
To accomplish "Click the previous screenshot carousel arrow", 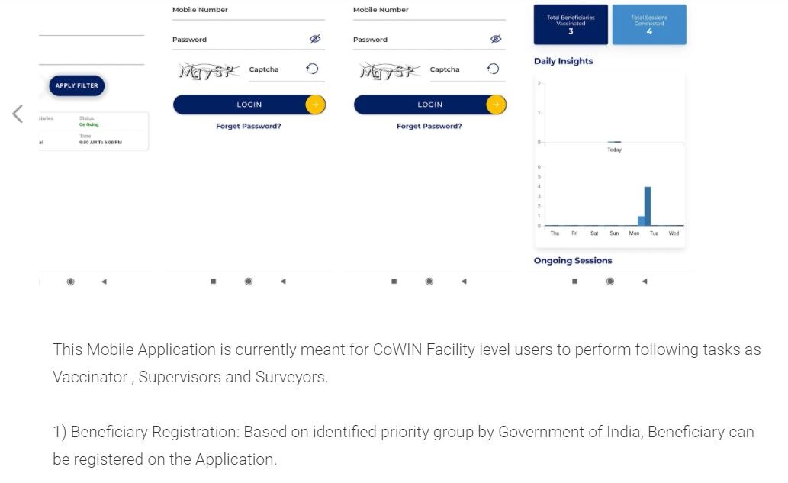I will (18, 114).
